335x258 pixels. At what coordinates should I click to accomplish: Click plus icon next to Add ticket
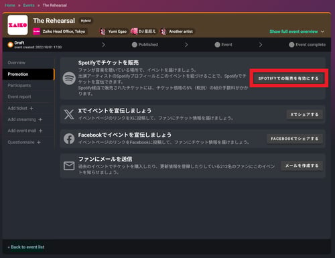point(31,108)
